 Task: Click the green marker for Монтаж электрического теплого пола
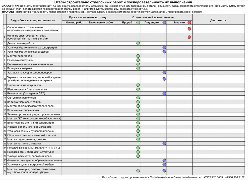coord(138,105)
